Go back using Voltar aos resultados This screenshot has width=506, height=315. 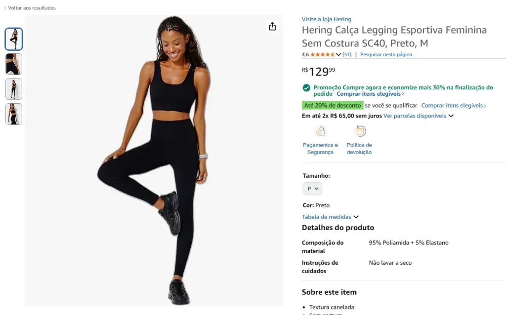click(30, 8)
